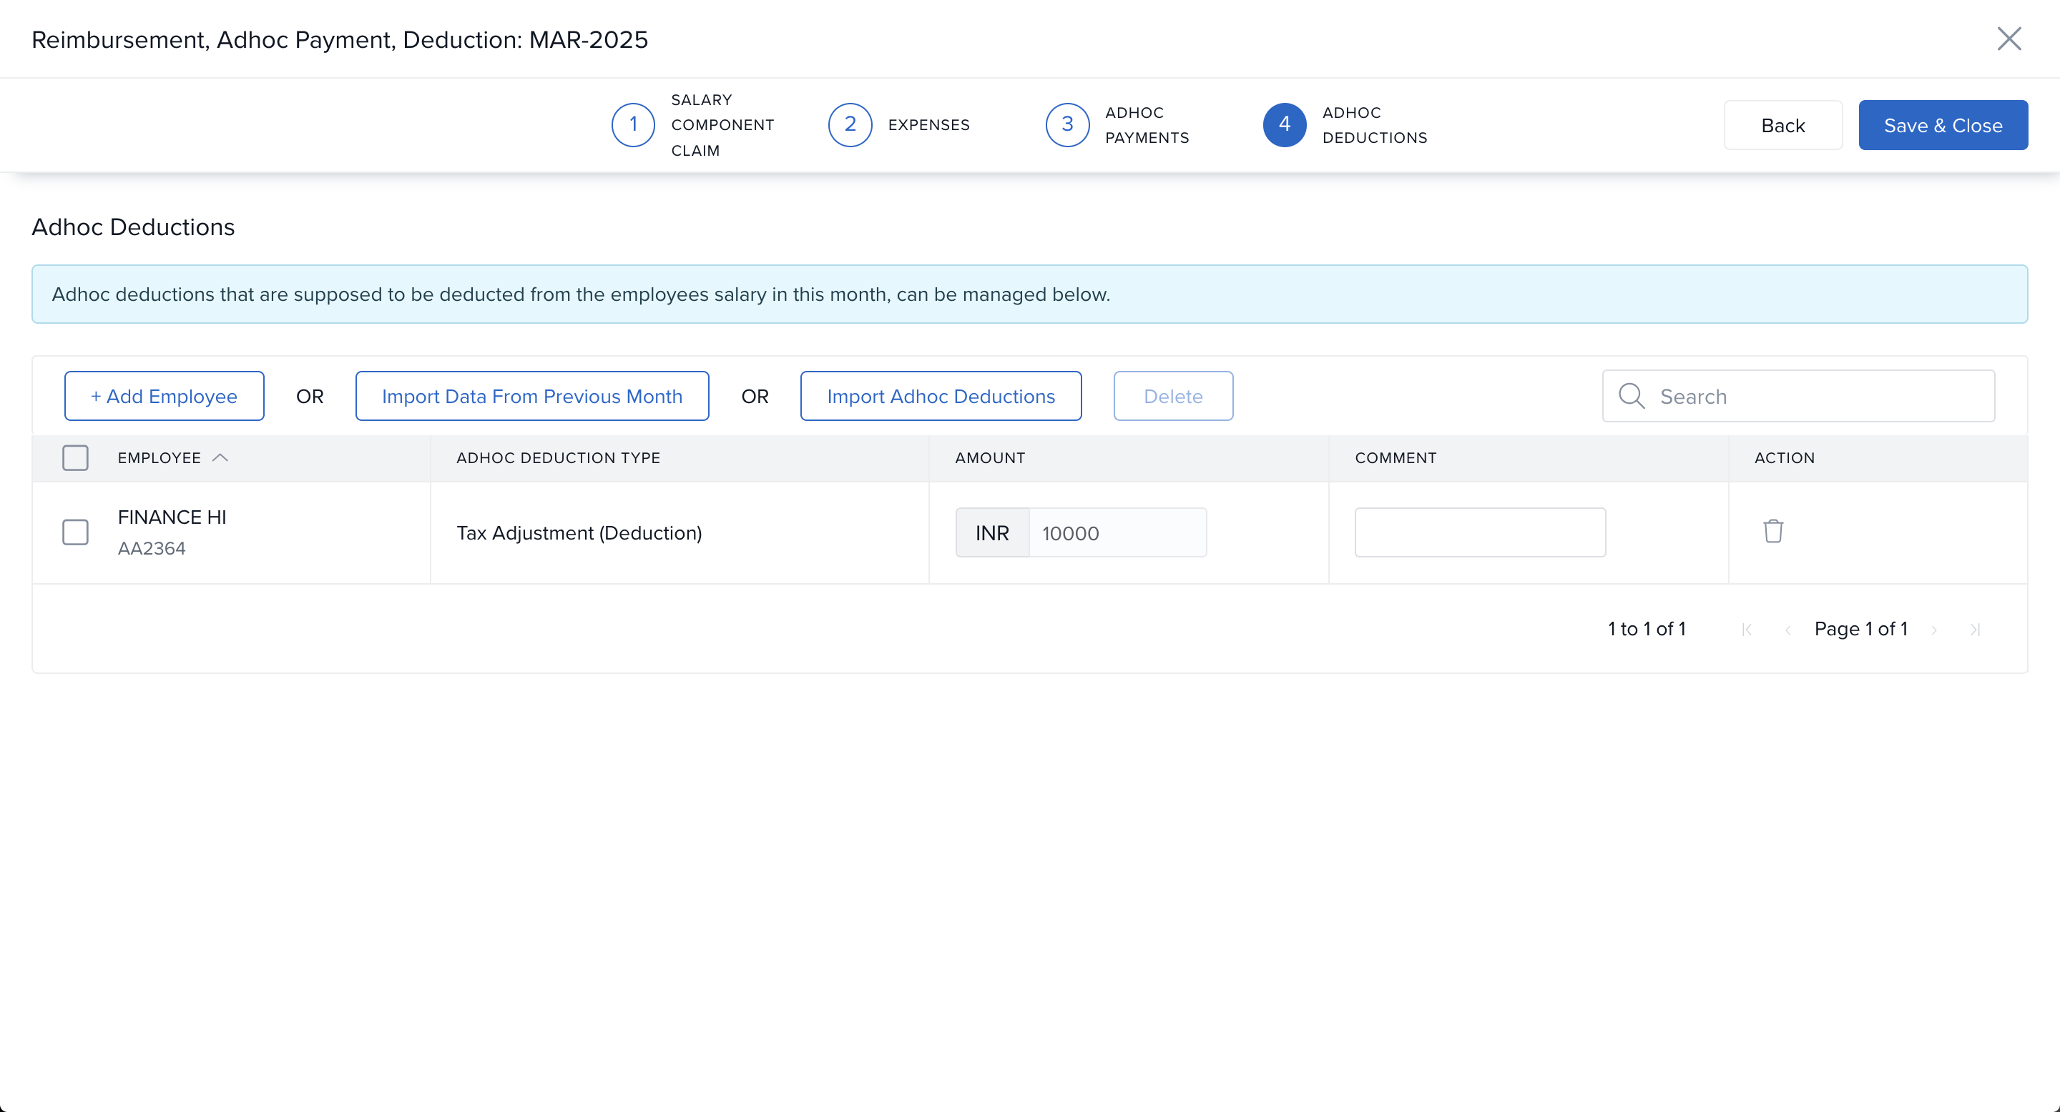Open step 3 Adhoc Payments
Screen dimensions: 2060x1112
pyautogui.click(x=1066, y=124)
